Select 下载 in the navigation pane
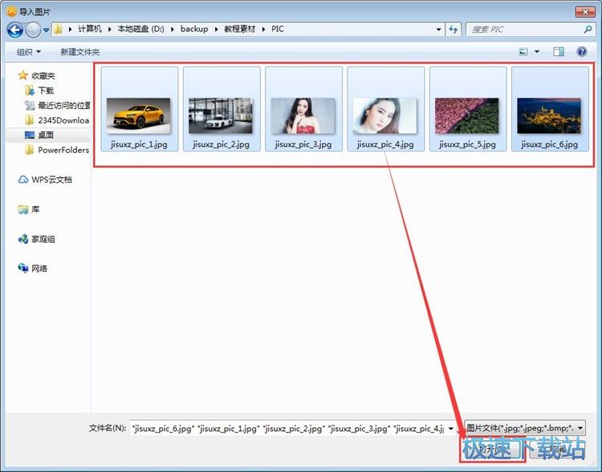The image size is (602, 472). click(x=46, y=91)
